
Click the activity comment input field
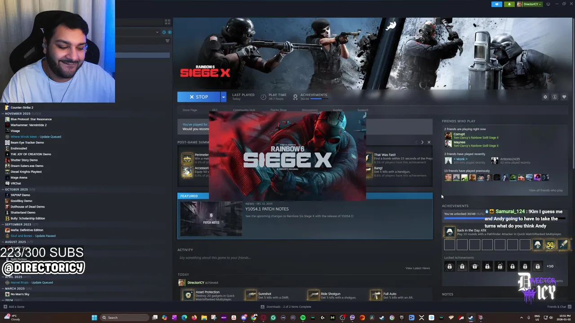coord(305,258)
